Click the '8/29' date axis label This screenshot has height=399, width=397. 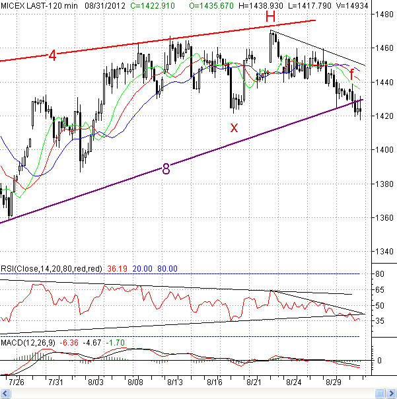334,382
